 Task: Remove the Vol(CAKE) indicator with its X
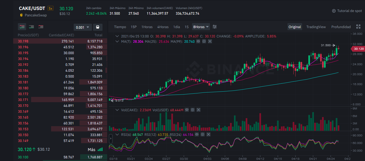pyautogui.click(x=199, y=110)
